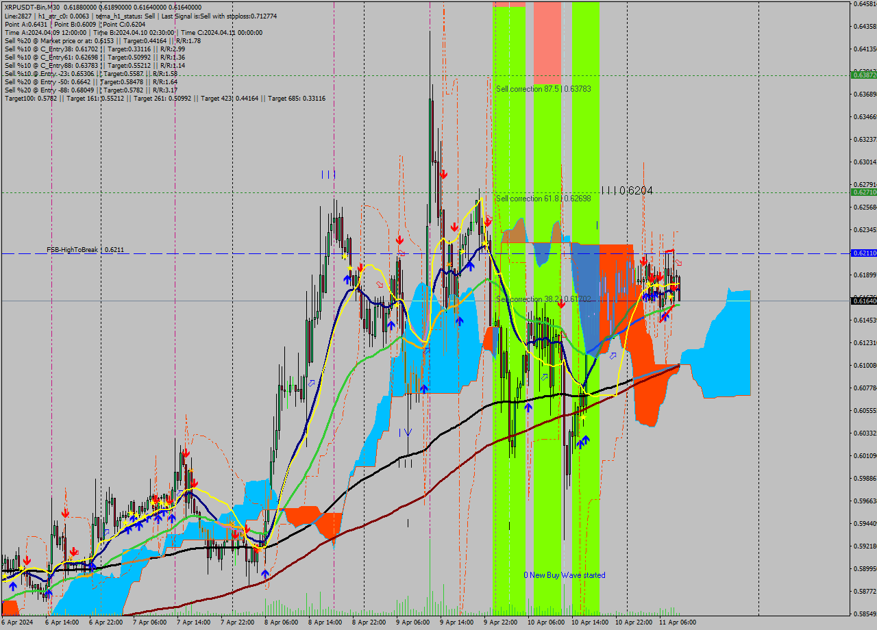Select the Target100: 0.5782 targets line

[x=164, y=99]
